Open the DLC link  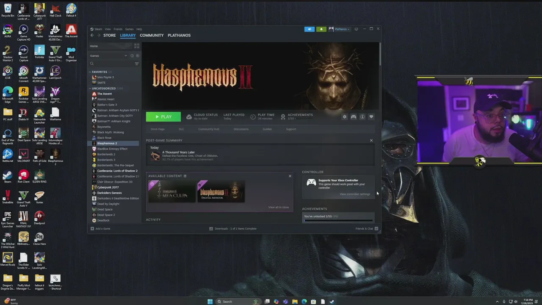tap(181, 129)
